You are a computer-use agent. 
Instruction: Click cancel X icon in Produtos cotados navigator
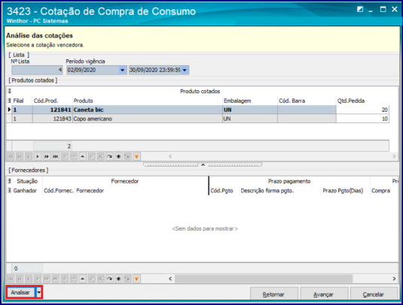(100, 156)
